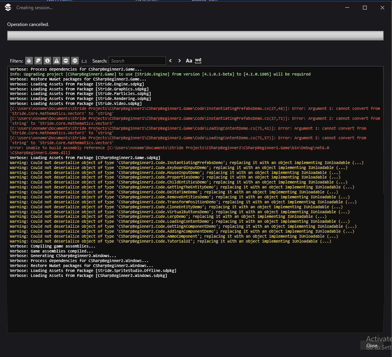This screenshot has height=357, width=392.
Task: Collapse the Filters options group
Action: (x=16, y=61)
